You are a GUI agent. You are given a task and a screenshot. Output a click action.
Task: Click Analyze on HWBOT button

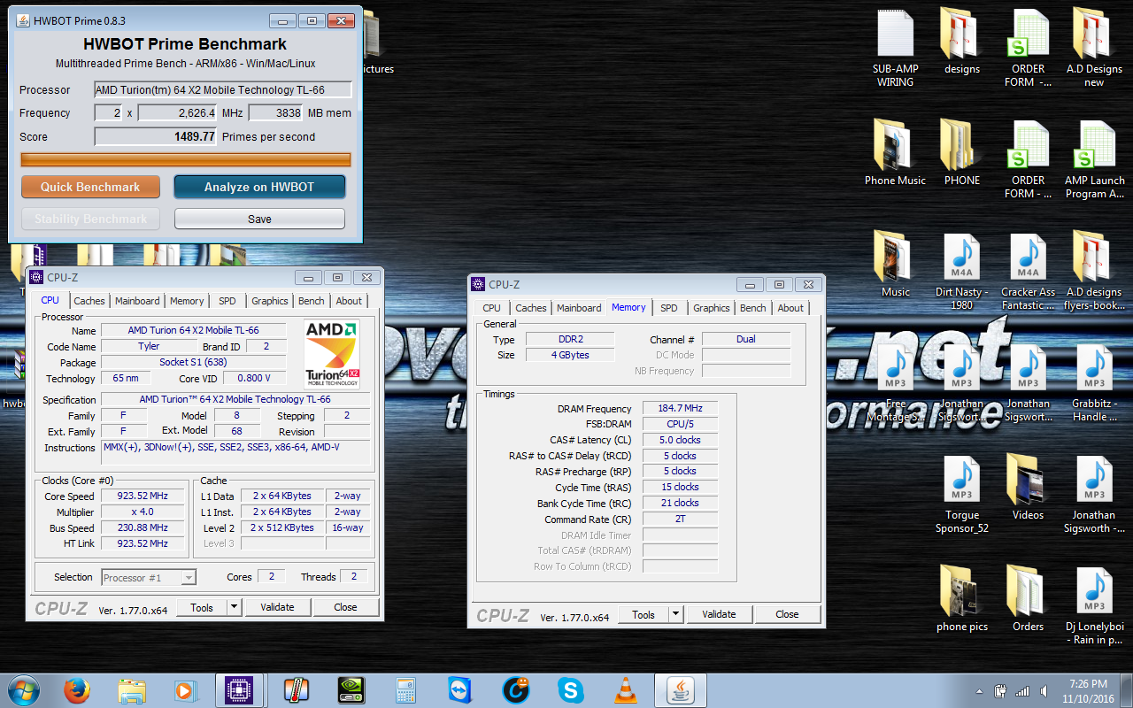259,187
